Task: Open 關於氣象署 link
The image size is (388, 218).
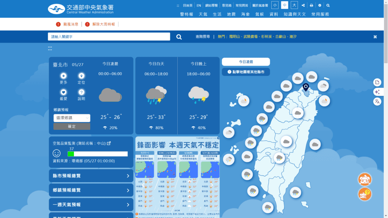Action: (x=260, y=5)
